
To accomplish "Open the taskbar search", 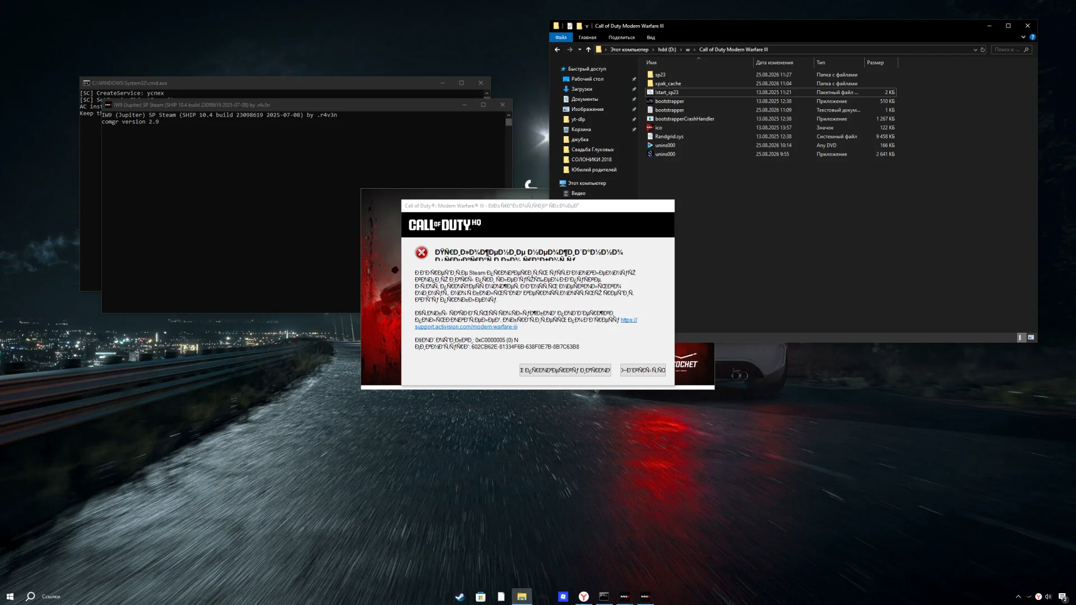I will [30, 597].
